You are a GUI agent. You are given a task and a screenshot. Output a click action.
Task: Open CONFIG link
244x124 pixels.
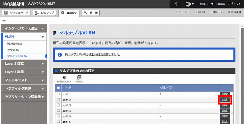(x=199, y=12)
